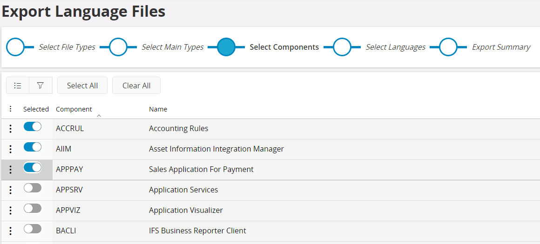Disable the ACCRUL selected toggle

click(x=33, y=127)
